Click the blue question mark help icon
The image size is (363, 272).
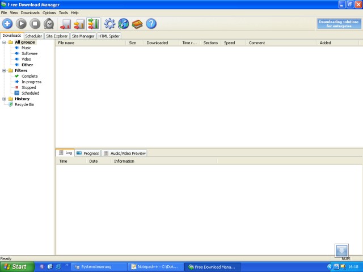pos(151,24)
